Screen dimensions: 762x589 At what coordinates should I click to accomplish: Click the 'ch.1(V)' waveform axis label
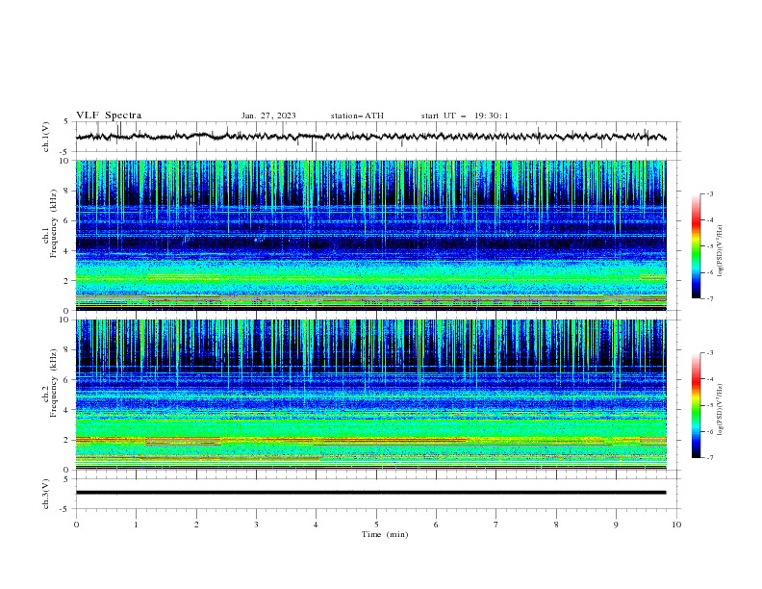point(46,137)
